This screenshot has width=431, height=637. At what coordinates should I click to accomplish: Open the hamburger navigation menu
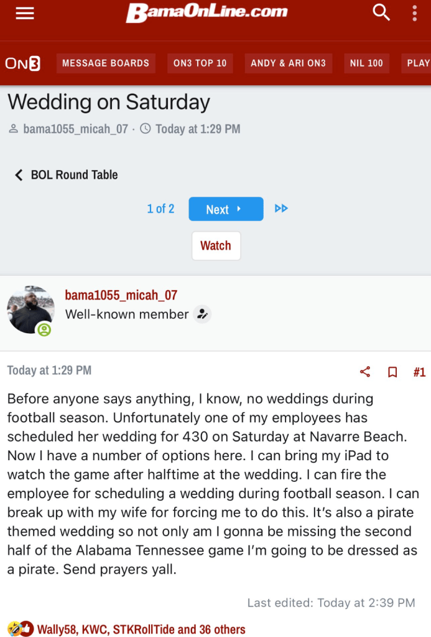point(25,13)
